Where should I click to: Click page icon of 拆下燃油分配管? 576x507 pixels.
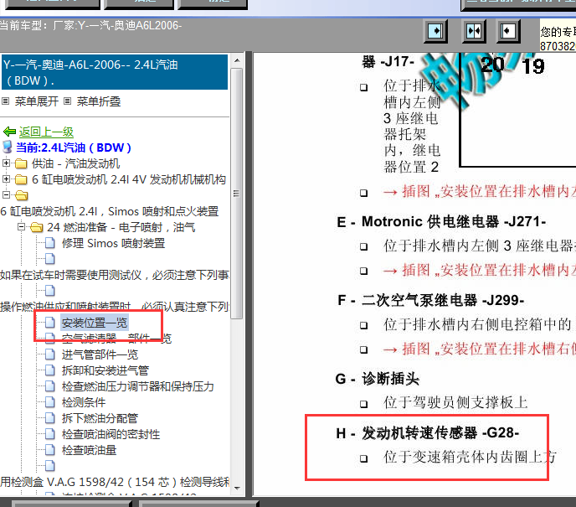click(x=50, y=418)
